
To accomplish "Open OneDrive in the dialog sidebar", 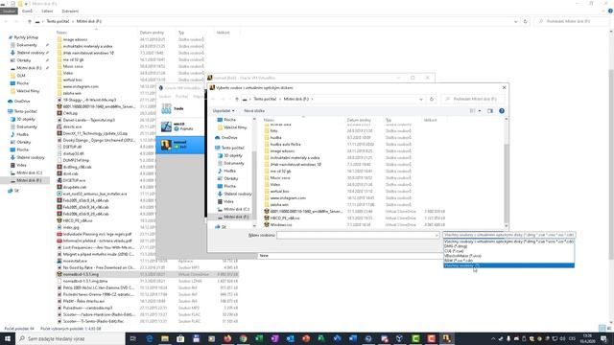I will 229,137.
